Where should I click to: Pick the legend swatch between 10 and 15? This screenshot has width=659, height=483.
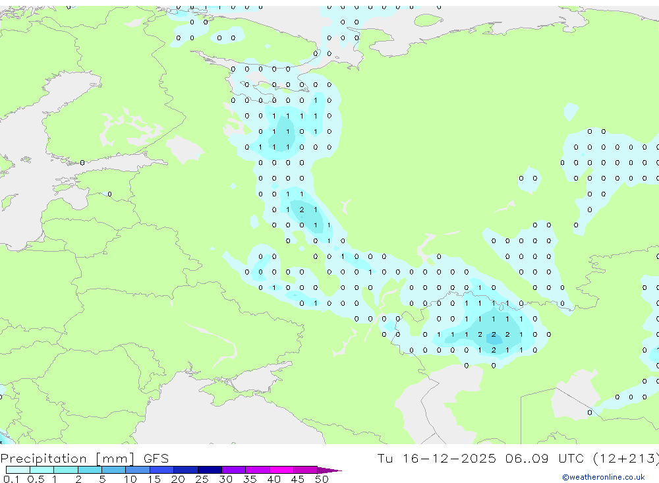coord(138,470)
